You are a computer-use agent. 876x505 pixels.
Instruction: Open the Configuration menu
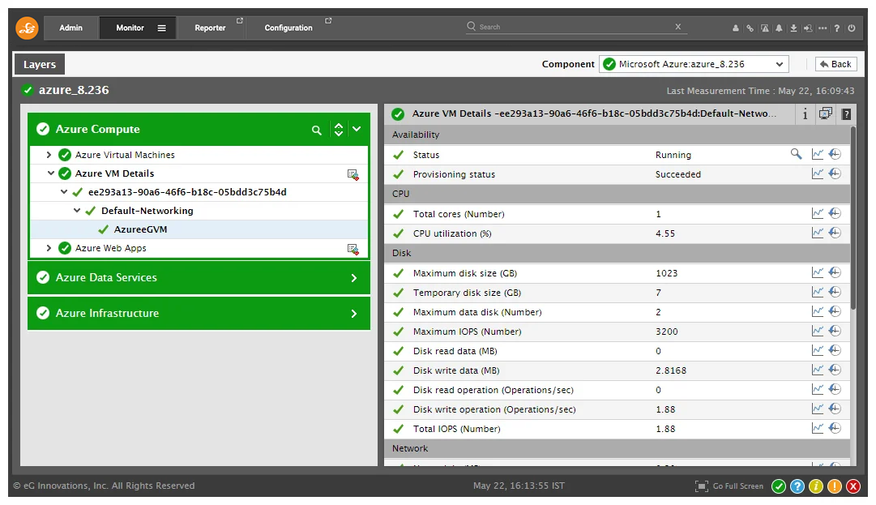coord(288,28)
